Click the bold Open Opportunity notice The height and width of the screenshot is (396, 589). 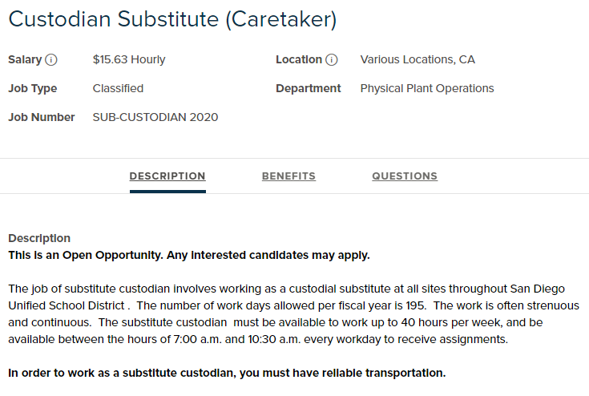click(x=189, y=256)
